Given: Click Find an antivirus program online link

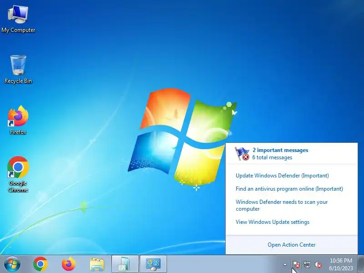Looking at the screenshot, I should [289, 189].
